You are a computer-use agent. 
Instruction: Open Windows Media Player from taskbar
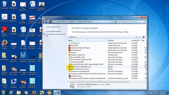pos(26,93)
